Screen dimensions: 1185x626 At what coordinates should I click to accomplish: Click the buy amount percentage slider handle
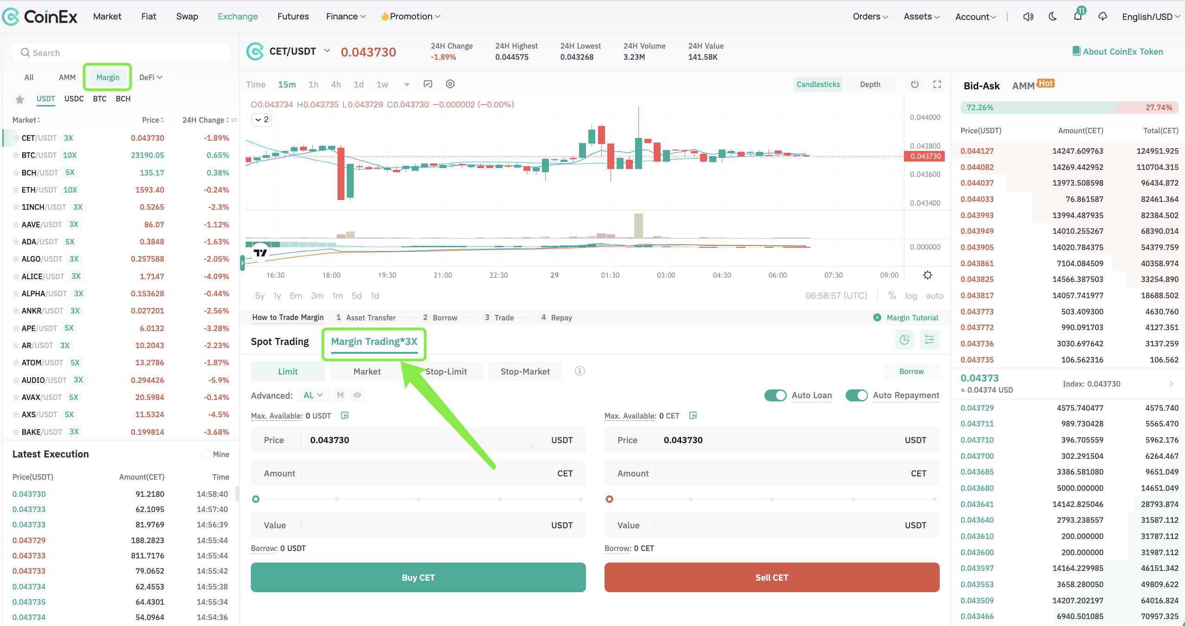click(x=256, y=499)
